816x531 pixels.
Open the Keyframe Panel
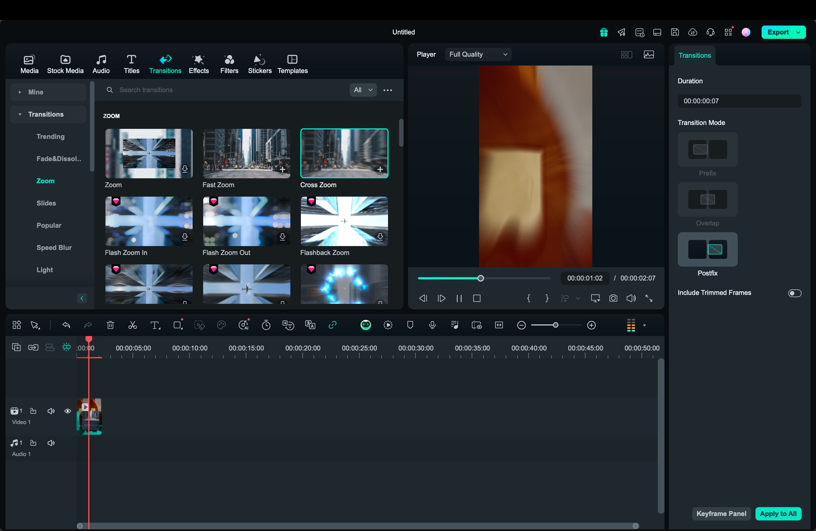coord(721,514)
